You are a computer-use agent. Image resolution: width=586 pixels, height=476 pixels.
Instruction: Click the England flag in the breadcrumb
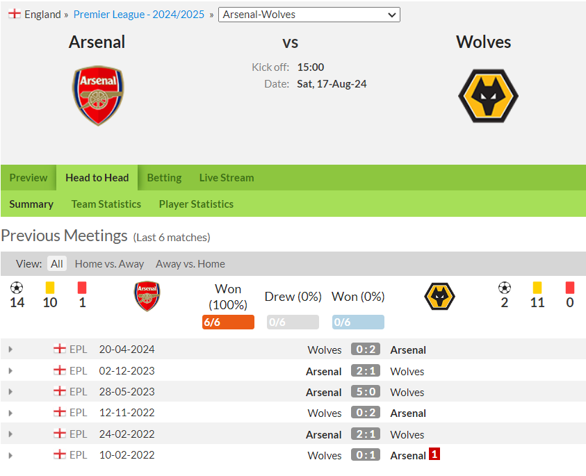(15, 14)
